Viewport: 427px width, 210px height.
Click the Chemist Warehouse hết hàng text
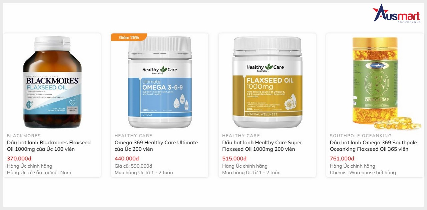coord(363,173)
